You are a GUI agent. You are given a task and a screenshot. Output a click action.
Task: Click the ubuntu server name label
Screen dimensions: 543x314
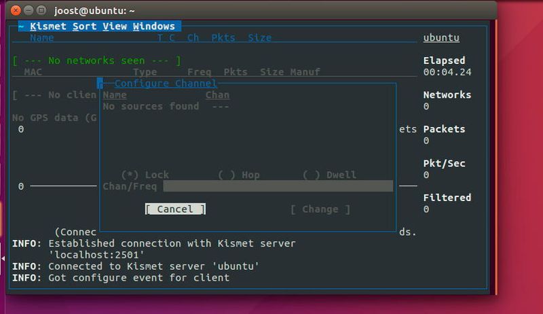point(441,37)
